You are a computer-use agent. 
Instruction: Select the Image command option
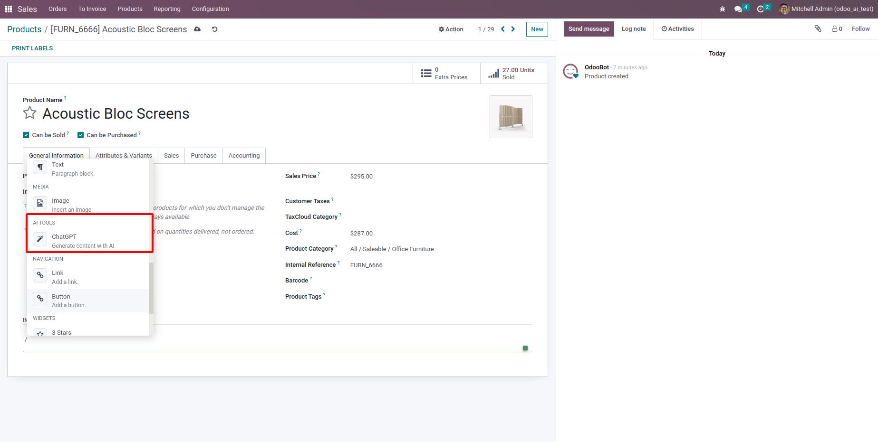click(88, 205)
